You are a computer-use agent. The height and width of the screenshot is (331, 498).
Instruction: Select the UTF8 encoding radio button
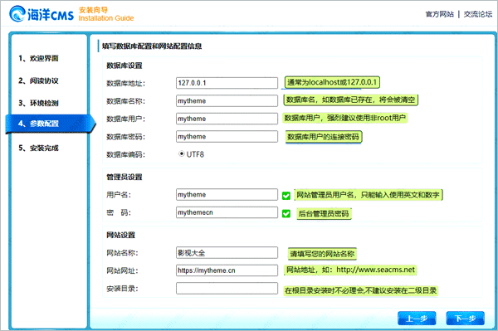coord(181,154)
